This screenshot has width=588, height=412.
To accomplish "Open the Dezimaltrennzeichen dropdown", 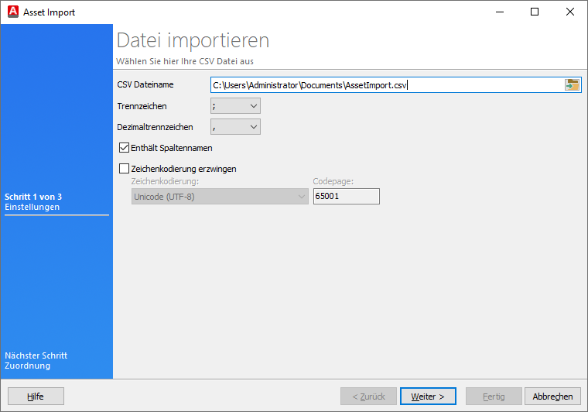I will click(235, 127).
